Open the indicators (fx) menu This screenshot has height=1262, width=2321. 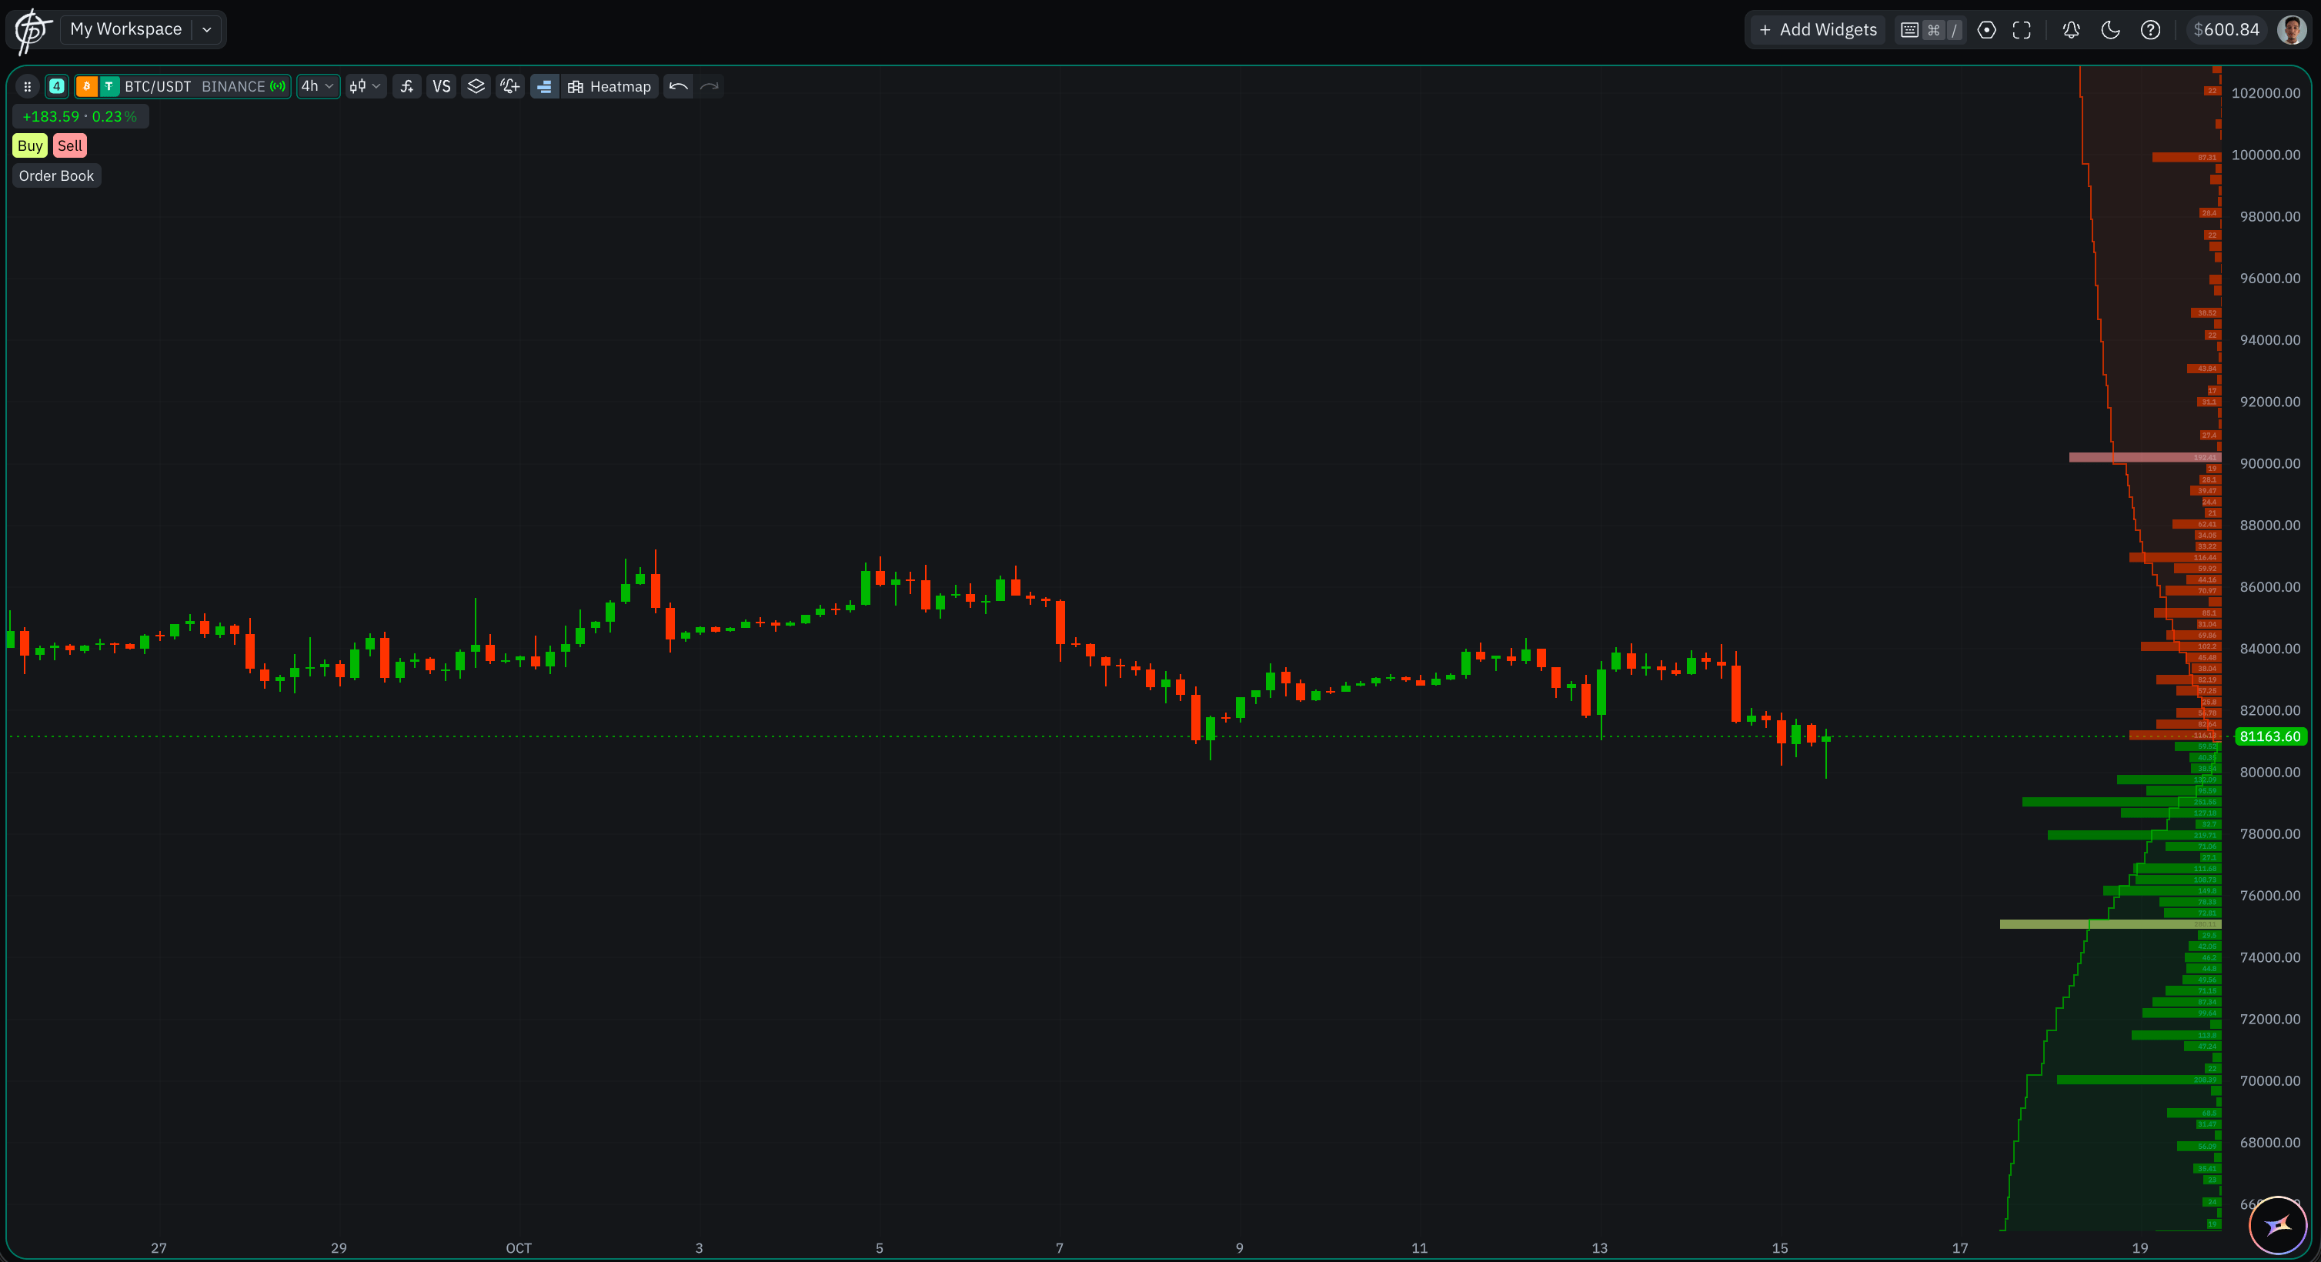point(407,86)
